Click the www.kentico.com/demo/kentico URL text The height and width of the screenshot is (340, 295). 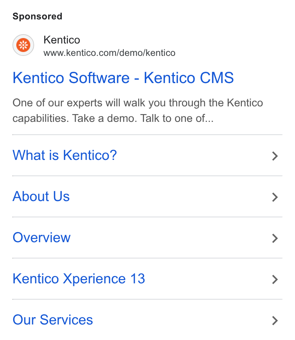tap(109, 53)
